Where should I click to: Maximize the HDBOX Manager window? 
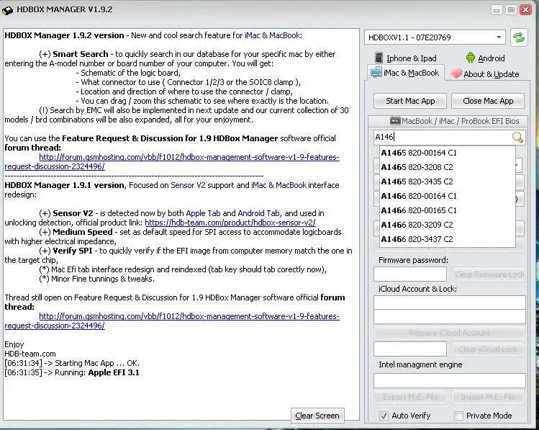[x=511, y=9]
